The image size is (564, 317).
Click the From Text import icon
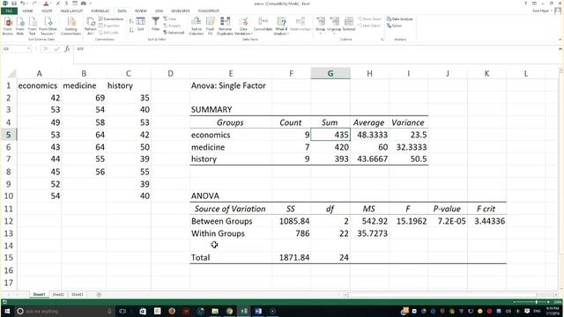coord(33,26)
